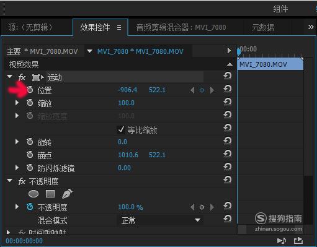The width and height of the screenshot is (317, 247).
Task: Select the free draw bezier pen mask
Action: [67, 194]
